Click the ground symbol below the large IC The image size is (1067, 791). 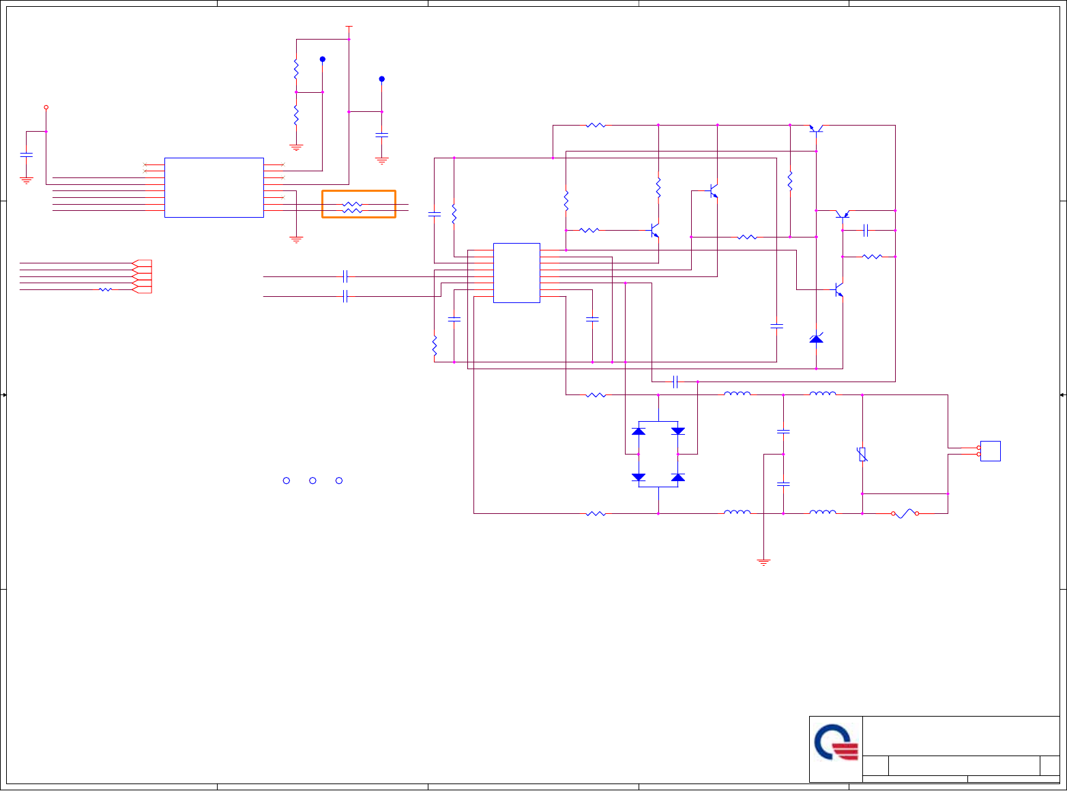coord(296,240)
